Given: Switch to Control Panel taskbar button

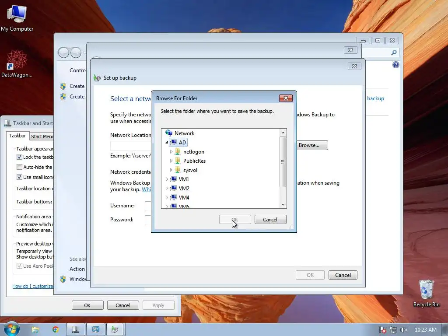Looking at the screenshot, I should point(95,330).
